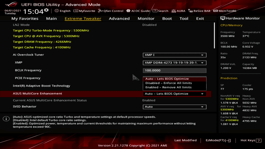The height and width of the screenshot is (149, 265).
Task: Go to the Exit tab
Action: [x=200, y=18]
